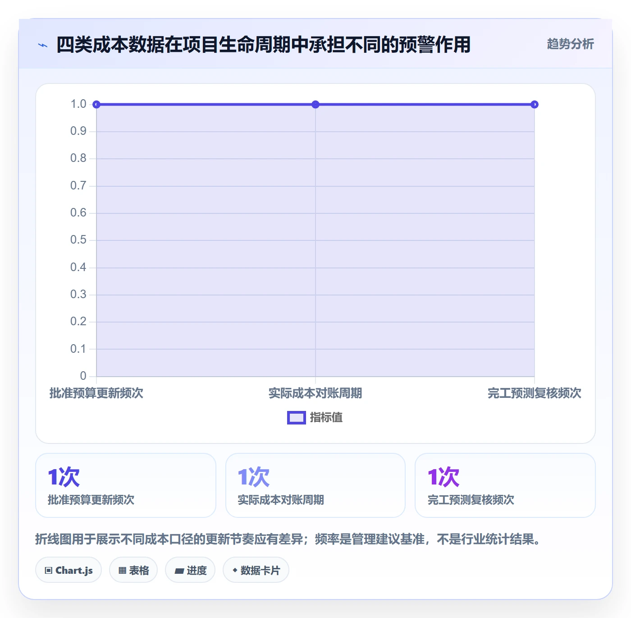The width and height of the screenshot is (631, 618).
Task: Select the Chart.js tag chip
Action: (69, 570)
